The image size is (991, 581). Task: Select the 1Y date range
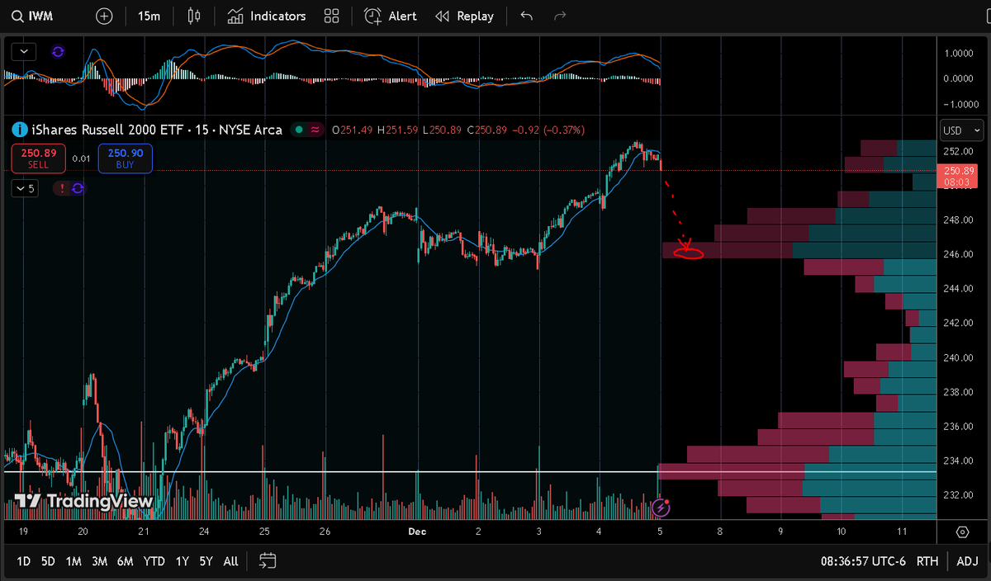(182, 561)
